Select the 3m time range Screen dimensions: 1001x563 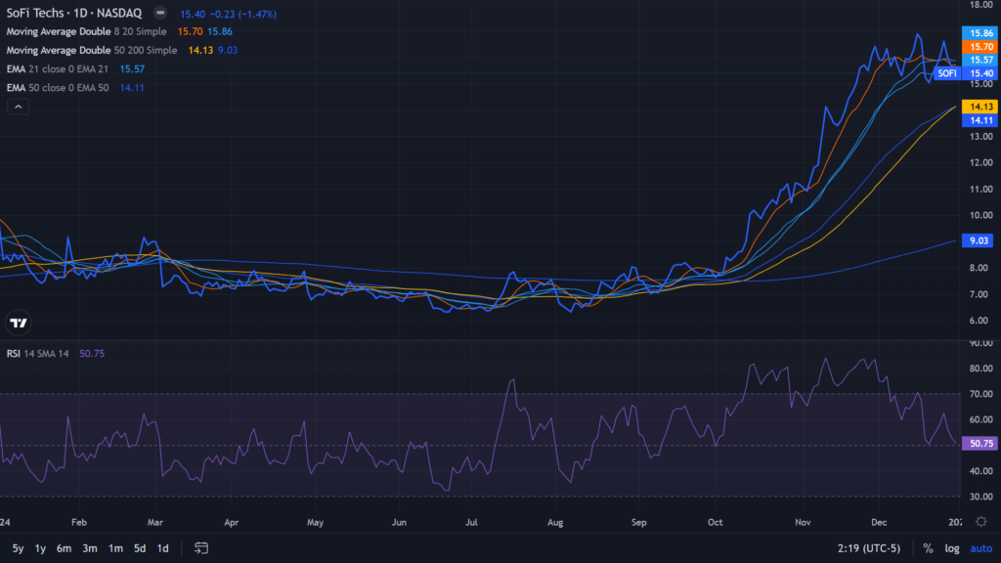click(x=90, y=548)
